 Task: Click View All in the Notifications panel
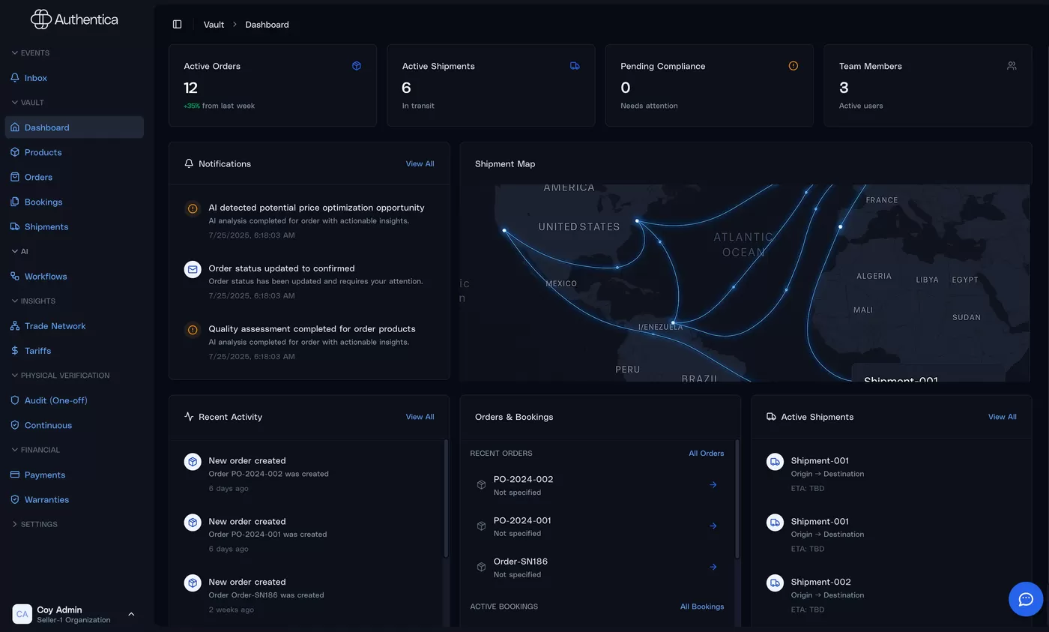(x=420, y=163)
